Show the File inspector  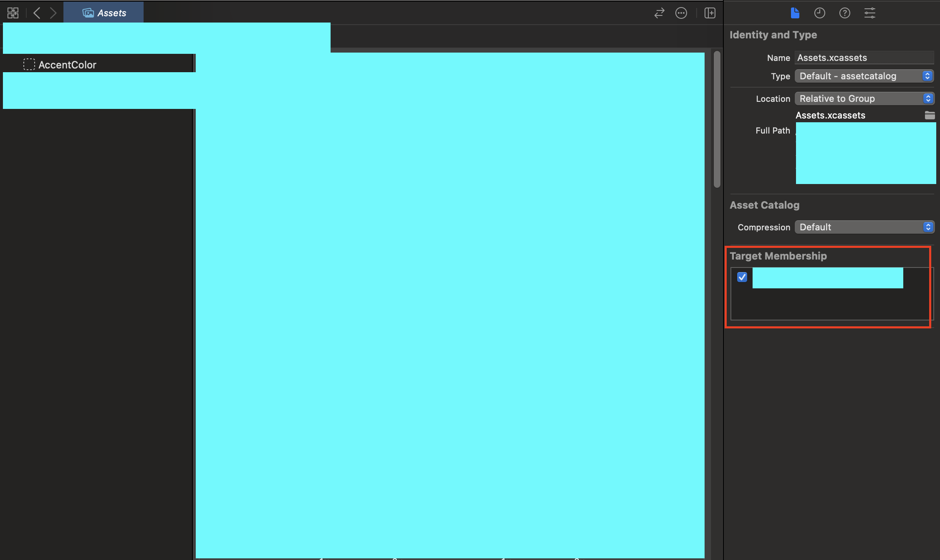pos(795,13)
